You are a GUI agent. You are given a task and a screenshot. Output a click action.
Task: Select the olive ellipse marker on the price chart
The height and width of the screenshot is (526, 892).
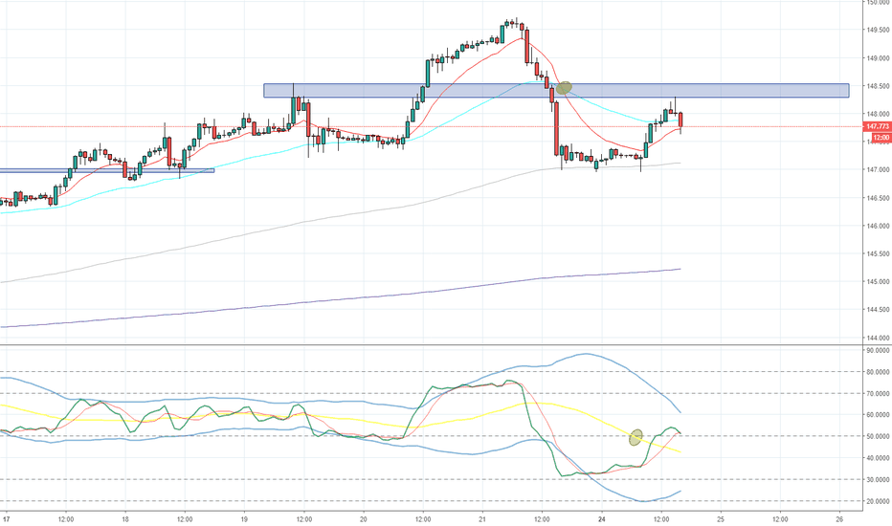(564, 88)
